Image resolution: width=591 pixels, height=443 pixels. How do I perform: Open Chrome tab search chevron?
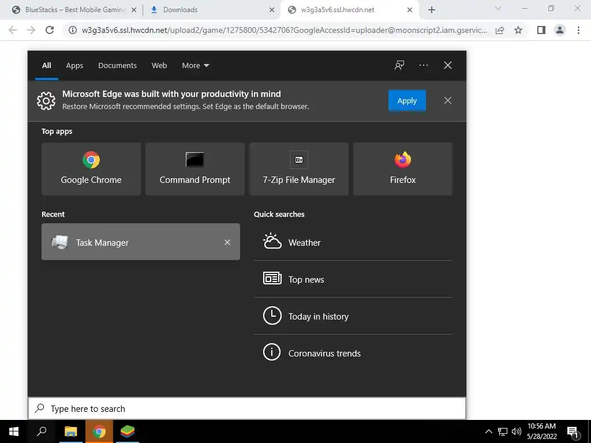coord(498,8)
